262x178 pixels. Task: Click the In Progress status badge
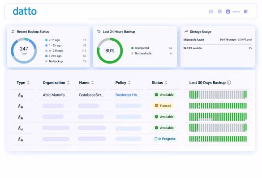(x=164, y=139)
